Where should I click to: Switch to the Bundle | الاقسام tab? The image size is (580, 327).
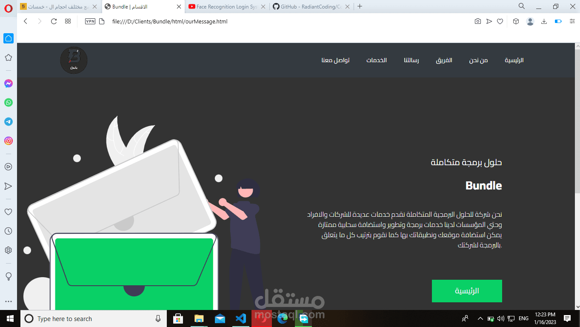[143, 7]
